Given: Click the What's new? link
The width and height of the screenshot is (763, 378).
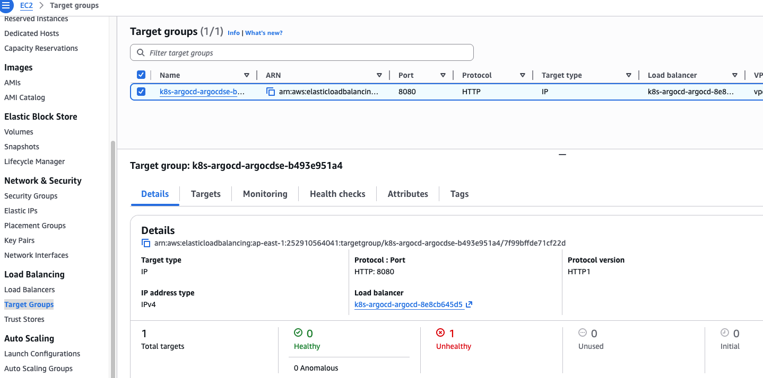Looking at the screenshot, I should click(264, 33).
